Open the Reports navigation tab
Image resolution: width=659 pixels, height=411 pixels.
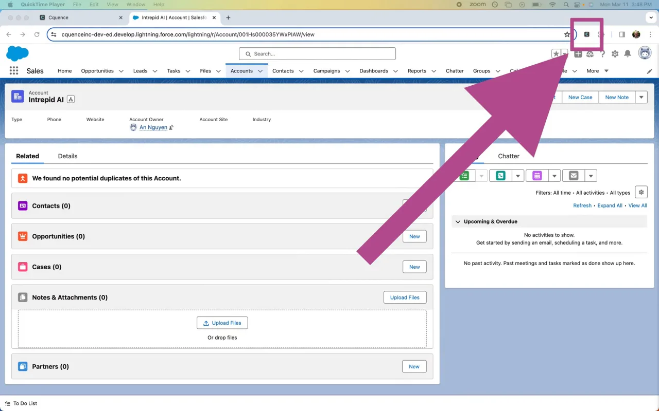pyautogui.click(x=417, y=71)
